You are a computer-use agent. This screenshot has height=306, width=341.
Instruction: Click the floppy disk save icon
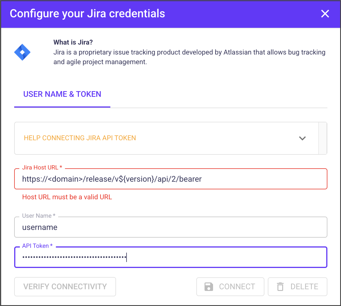[209, 287]
